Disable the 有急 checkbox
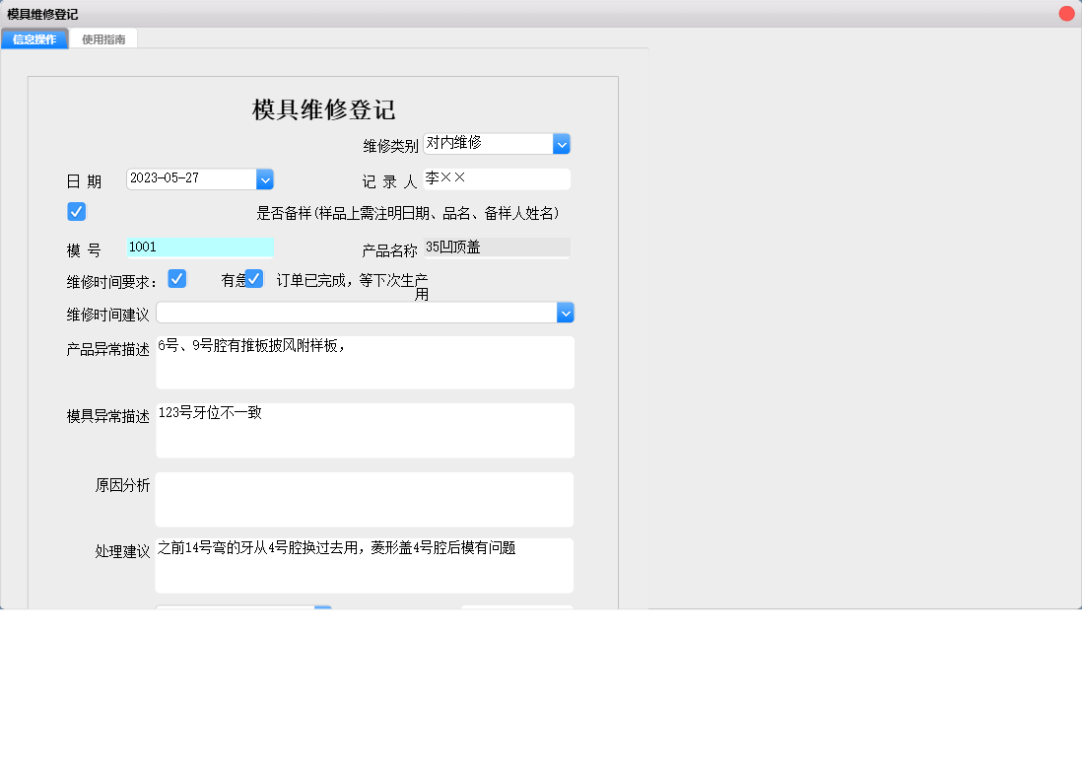The image size is (1082, 776). (x=254, y=278)
